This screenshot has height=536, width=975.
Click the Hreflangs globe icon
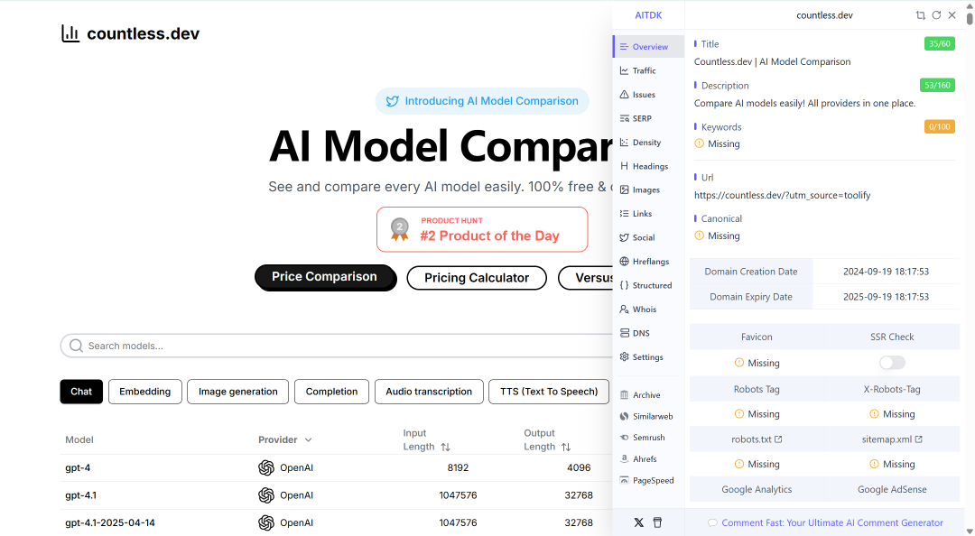click(625, 261)
